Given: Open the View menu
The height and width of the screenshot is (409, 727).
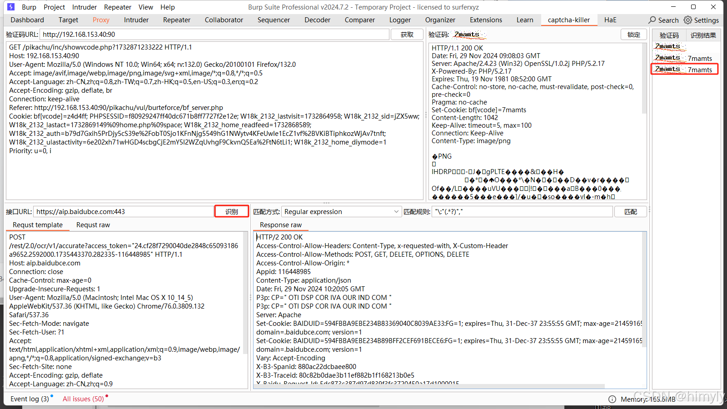Looking at the screenshot, I should click(x=146, y=7).
